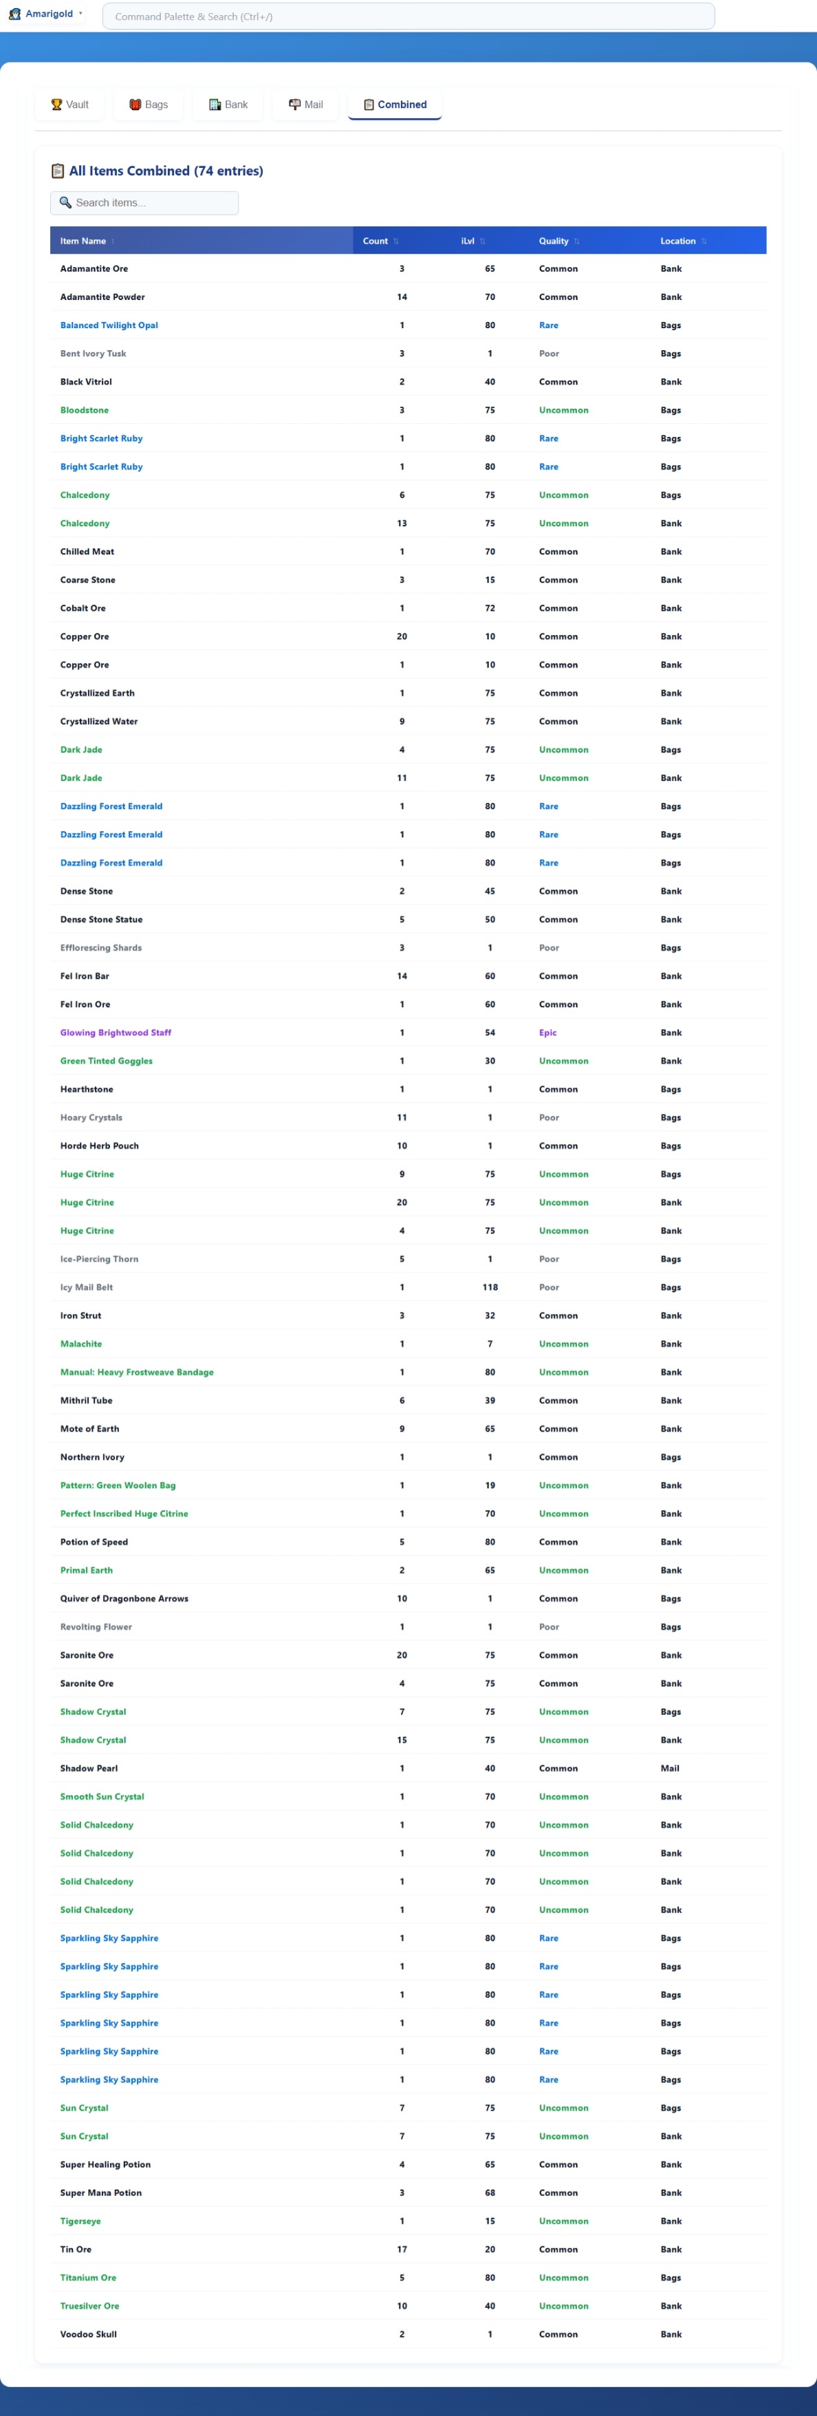The width and height of the screenshot is (817, 2416).
Task: Click the Combined tab clipboard icon
Action: pyautogui.click(x=369, y=105)
